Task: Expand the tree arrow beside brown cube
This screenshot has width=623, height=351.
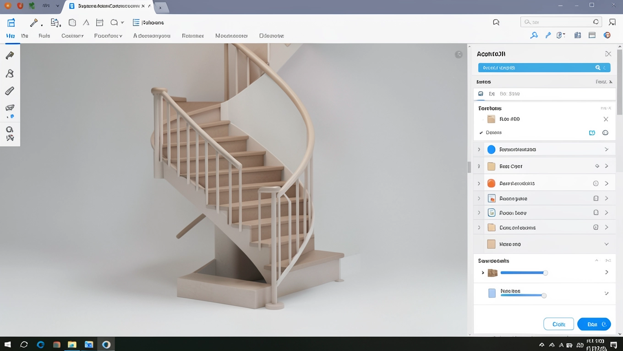Action: (483, 273)
